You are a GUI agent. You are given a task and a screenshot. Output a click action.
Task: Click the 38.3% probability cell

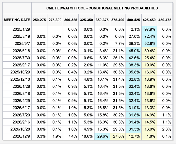point(134,65)
